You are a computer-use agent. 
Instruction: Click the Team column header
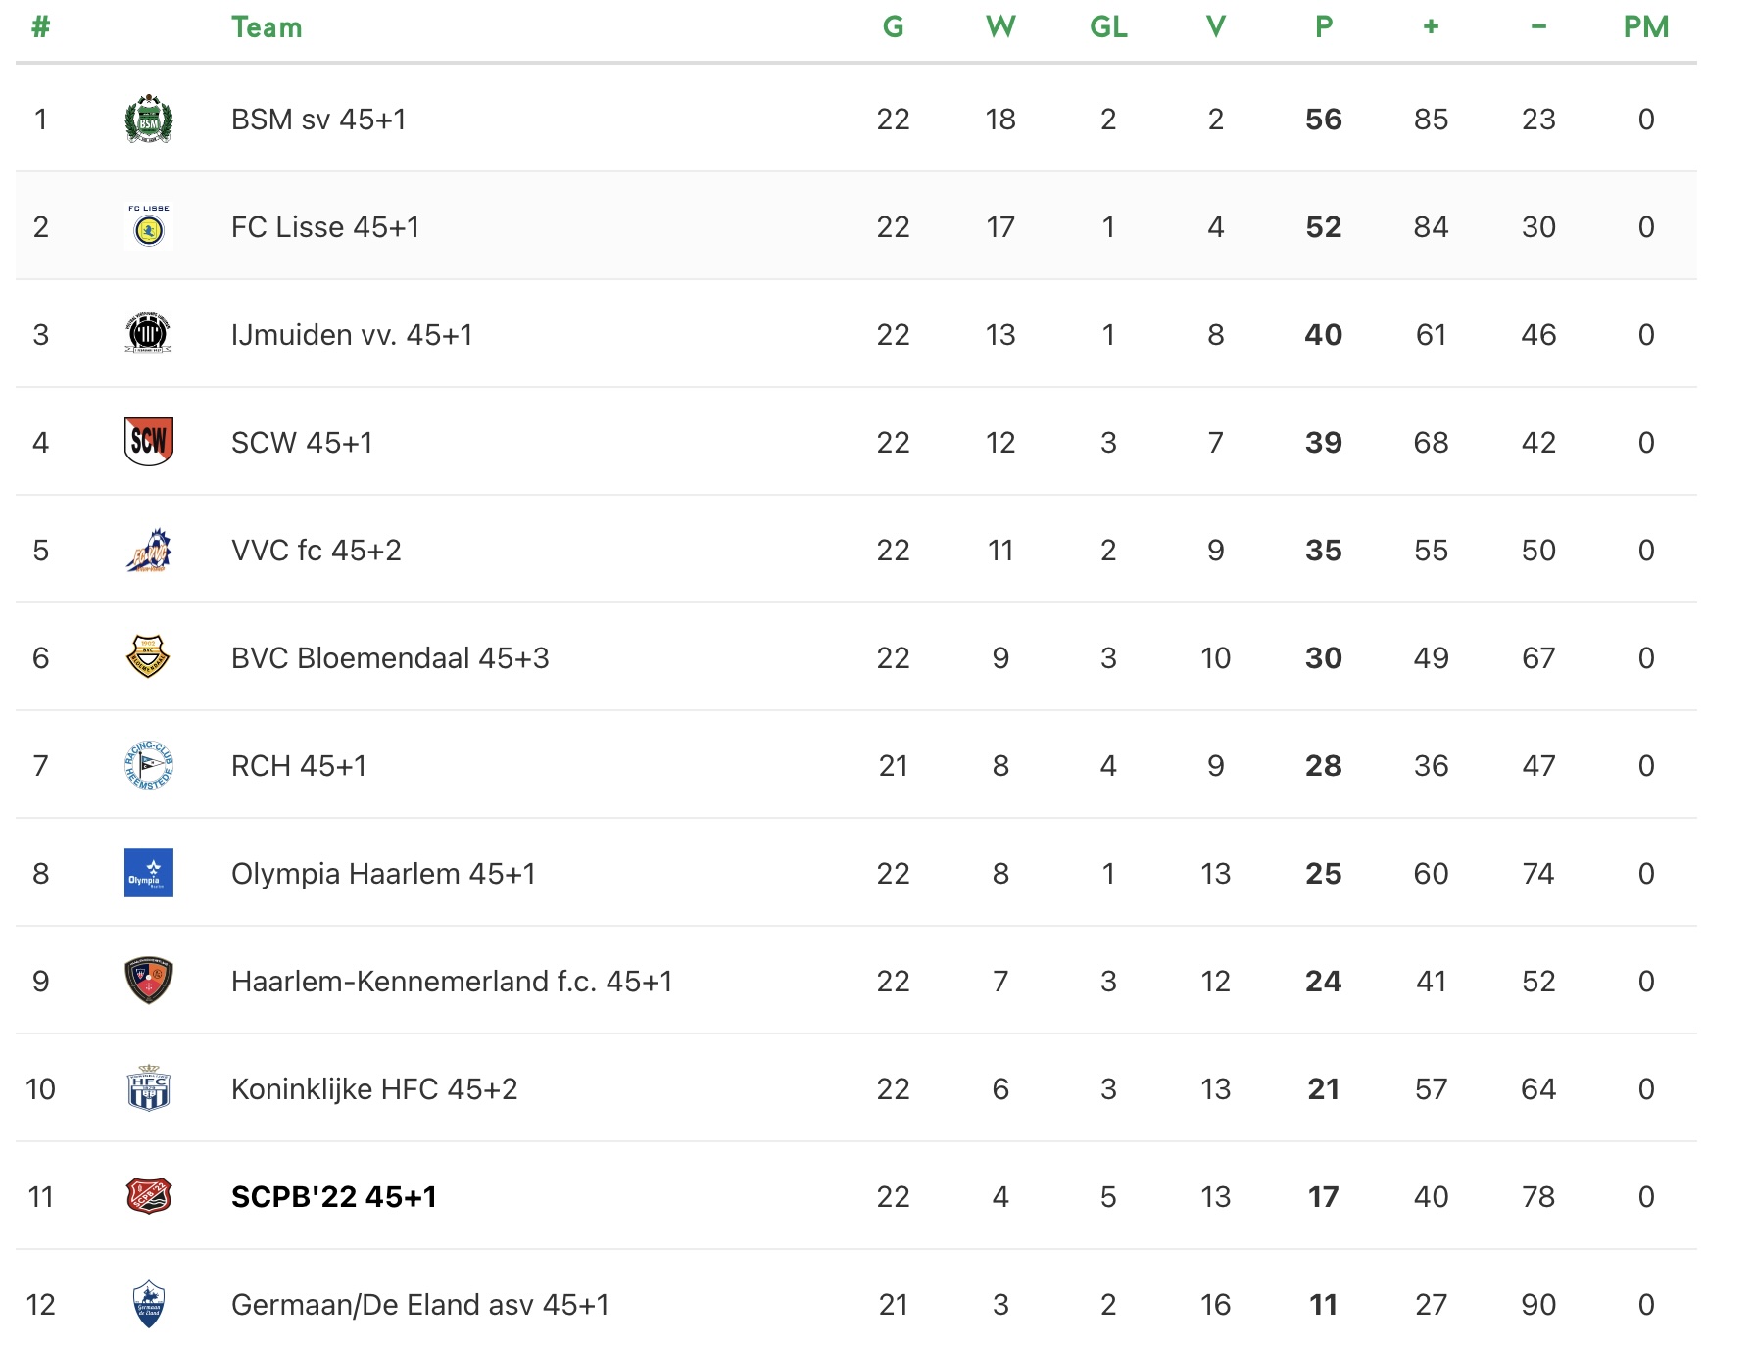267,27
